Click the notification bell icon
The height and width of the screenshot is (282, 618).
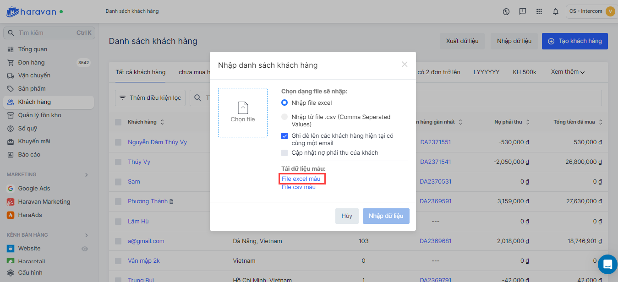tap(556, 11)
